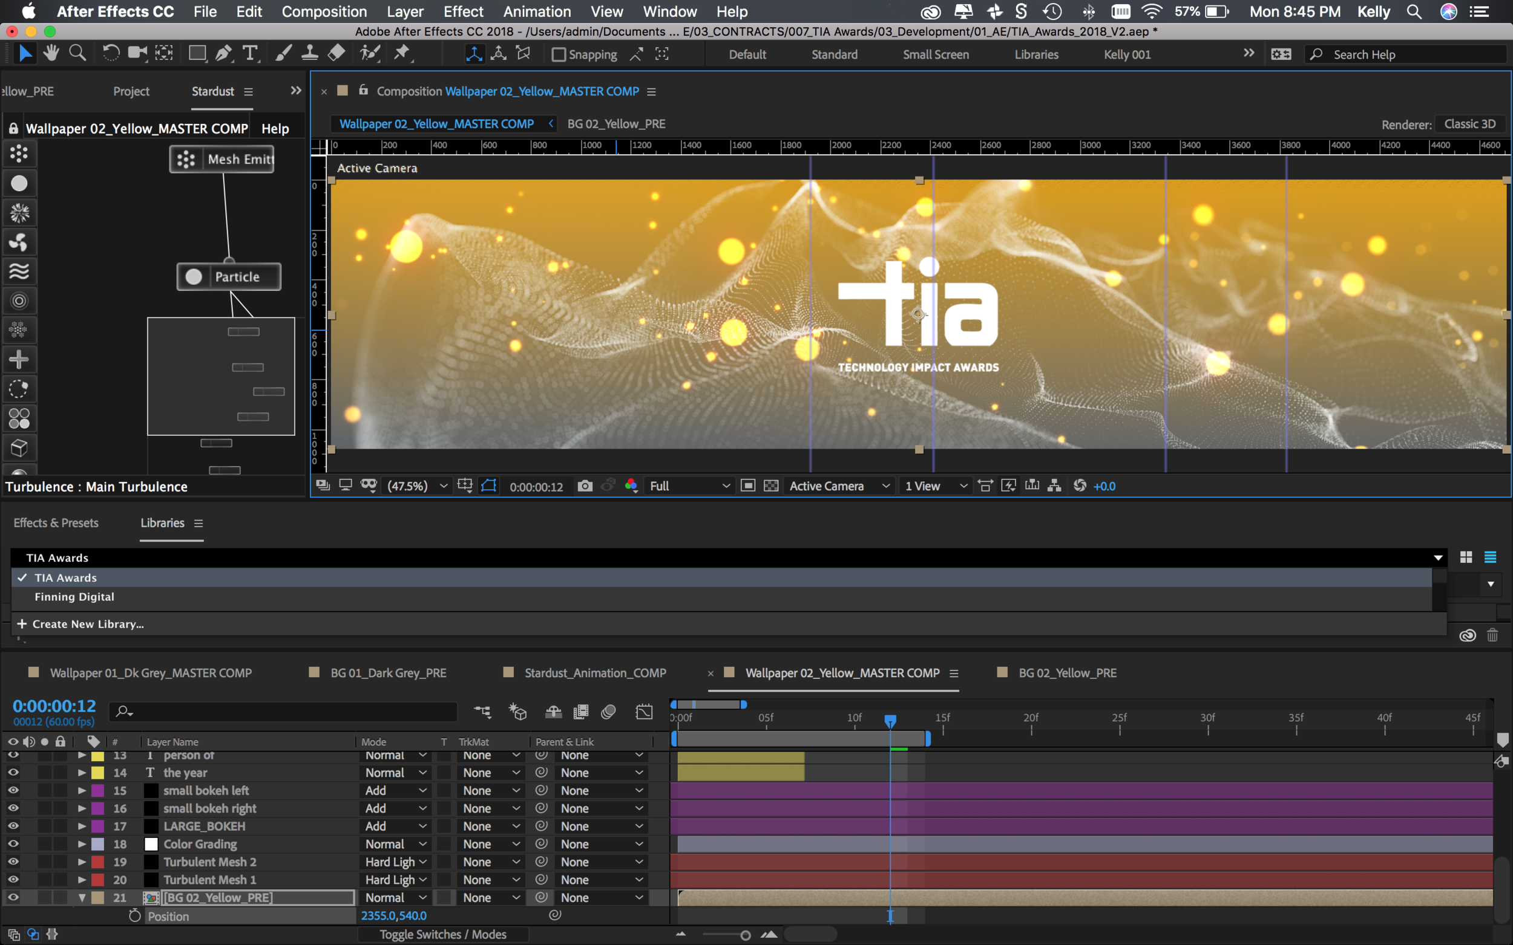
Task: Click the timeline layer search field
Action: (283, 711)
